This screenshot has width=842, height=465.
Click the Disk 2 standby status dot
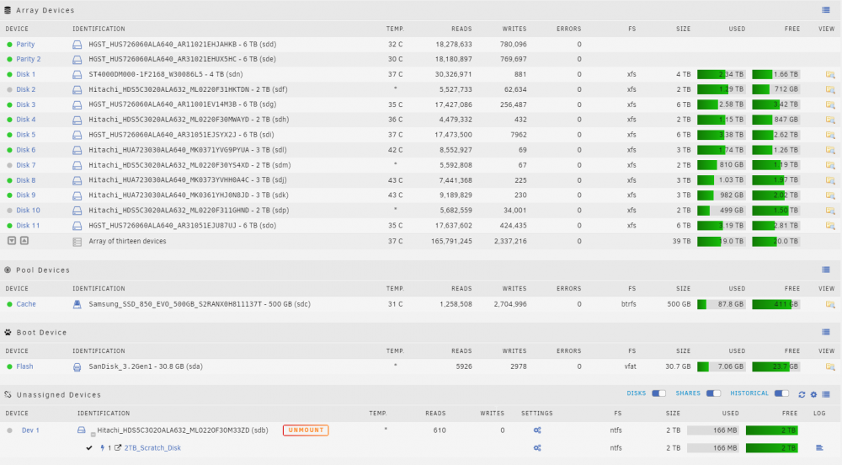(x=9, y=89)
